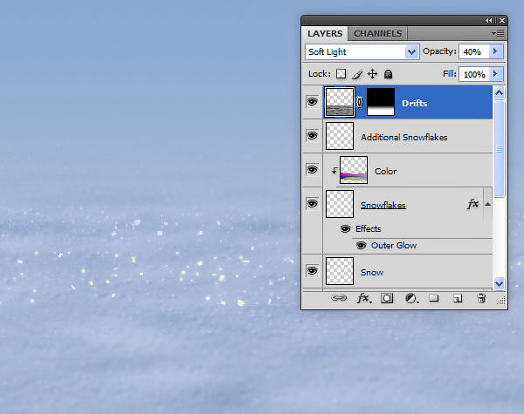Collapse the Snowflakes layer effects list
The image size is (524, 414).
[x=487, y=204]
